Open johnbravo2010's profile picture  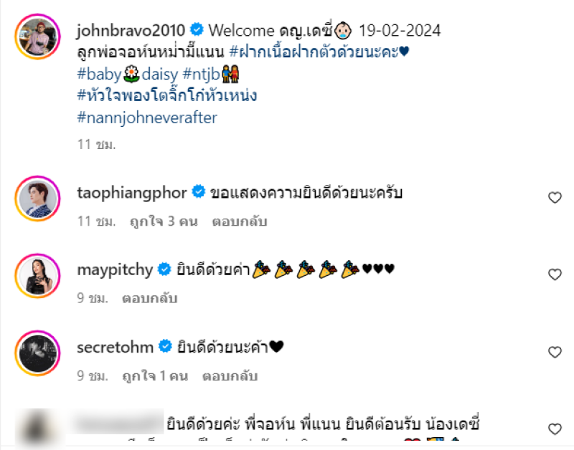38,37
